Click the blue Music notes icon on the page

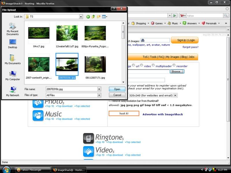pyautogui.click(x=38, y=116)
